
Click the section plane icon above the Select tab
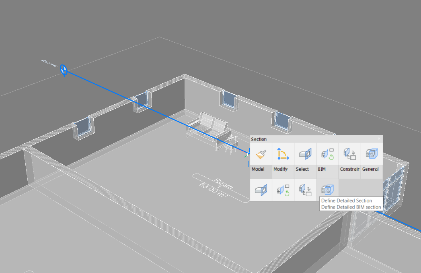(x=305, y=153)
